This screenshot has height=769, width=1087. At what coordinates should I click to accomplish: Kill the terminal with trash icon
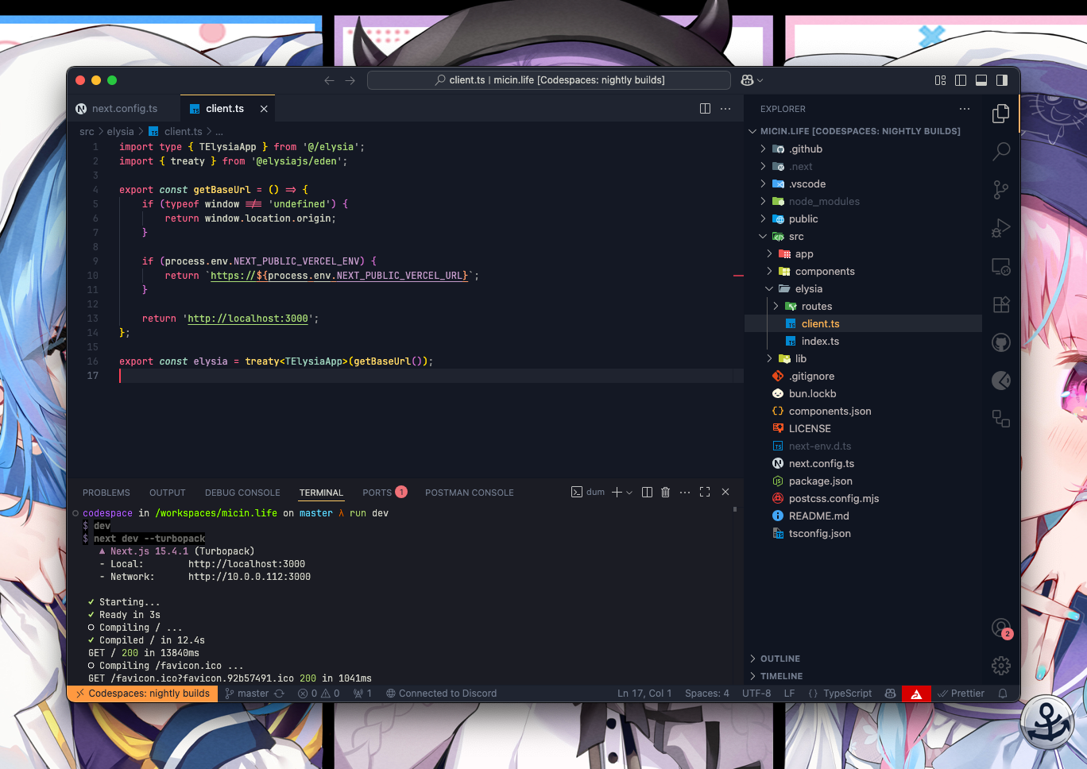666,493
